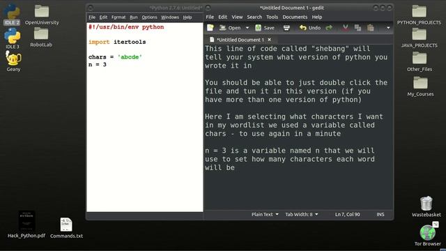Image resolution: width=446 pixels, height=251 pixels.
Task: Open IDLE Windows menu
Action: [170, 17]
